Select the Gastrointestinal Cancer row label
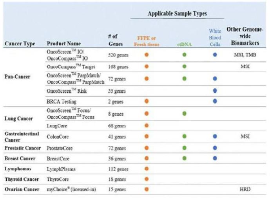270x198 pixels. pos(22,136)
